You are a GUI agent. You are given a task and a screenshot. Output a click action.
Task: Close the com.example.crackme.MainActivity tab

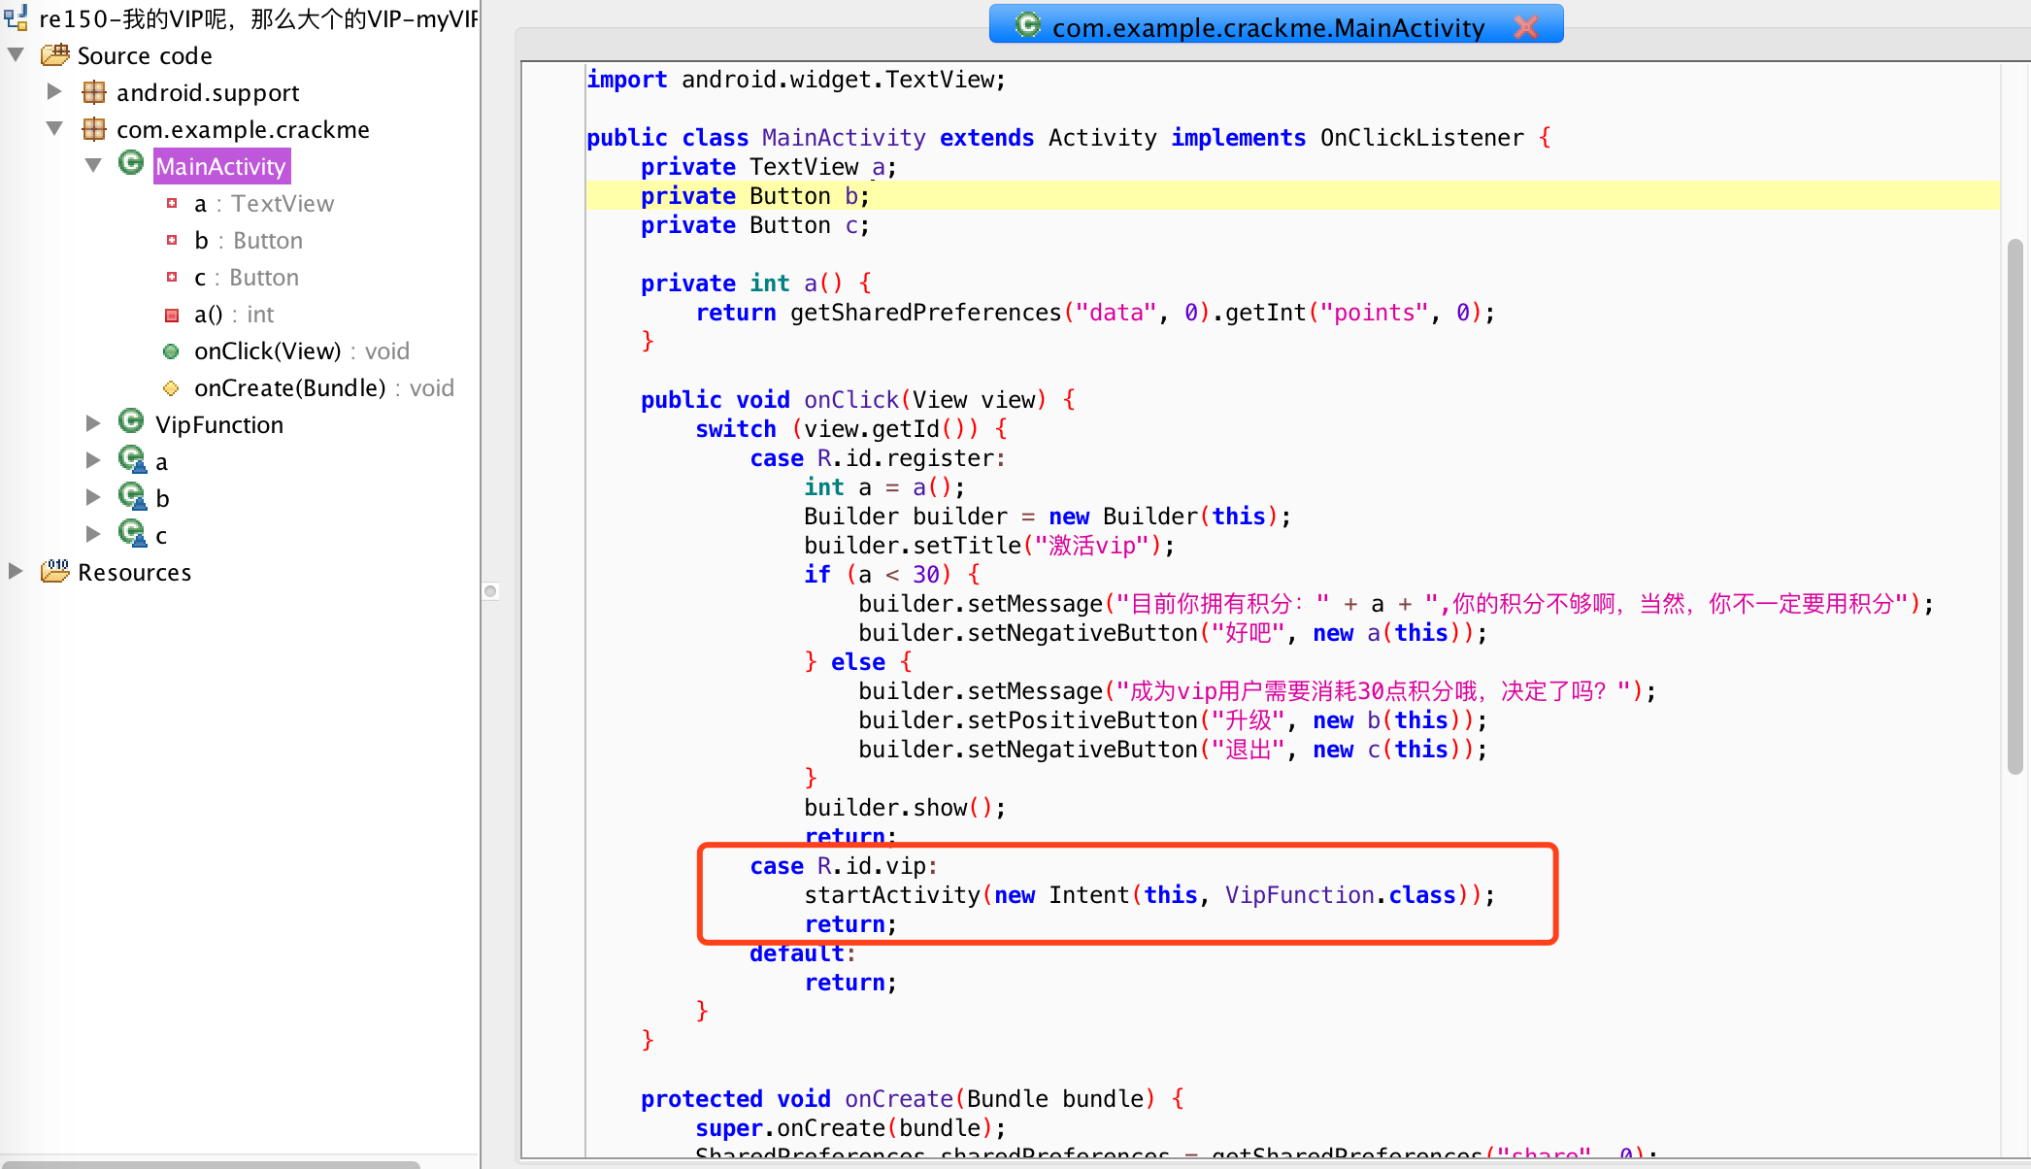1525,26
